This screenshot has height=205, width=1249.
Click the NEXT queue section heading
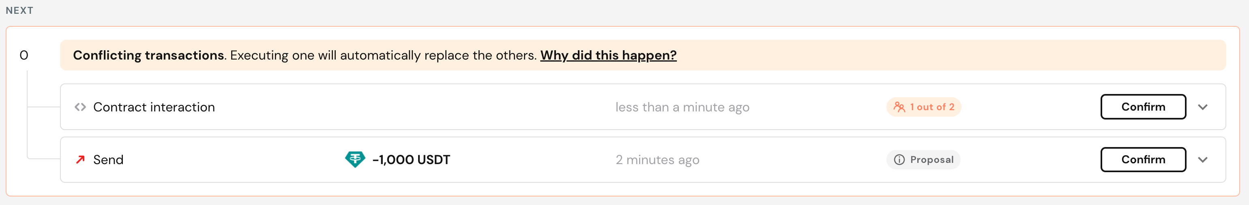19,10
